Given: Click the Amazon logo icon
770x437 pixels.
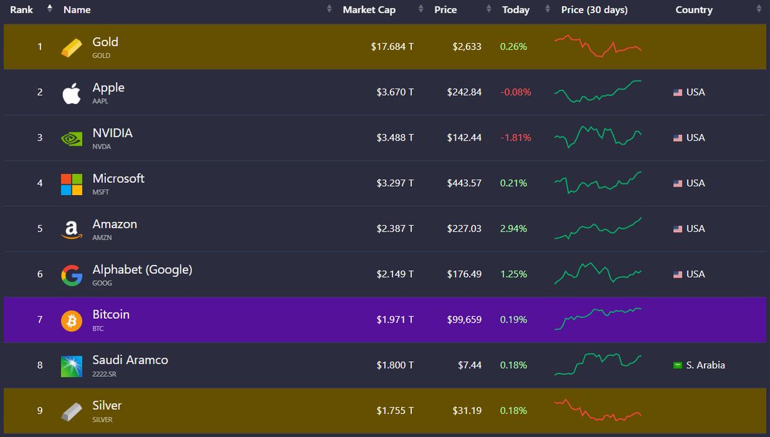Looking at the screenshot, I should click(71, 230).
